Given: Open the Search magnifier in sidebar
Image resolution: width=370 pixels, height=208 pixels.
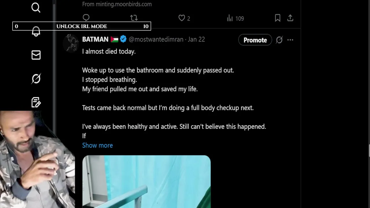Looking at the screenshot, I should [x=36, y=8].
